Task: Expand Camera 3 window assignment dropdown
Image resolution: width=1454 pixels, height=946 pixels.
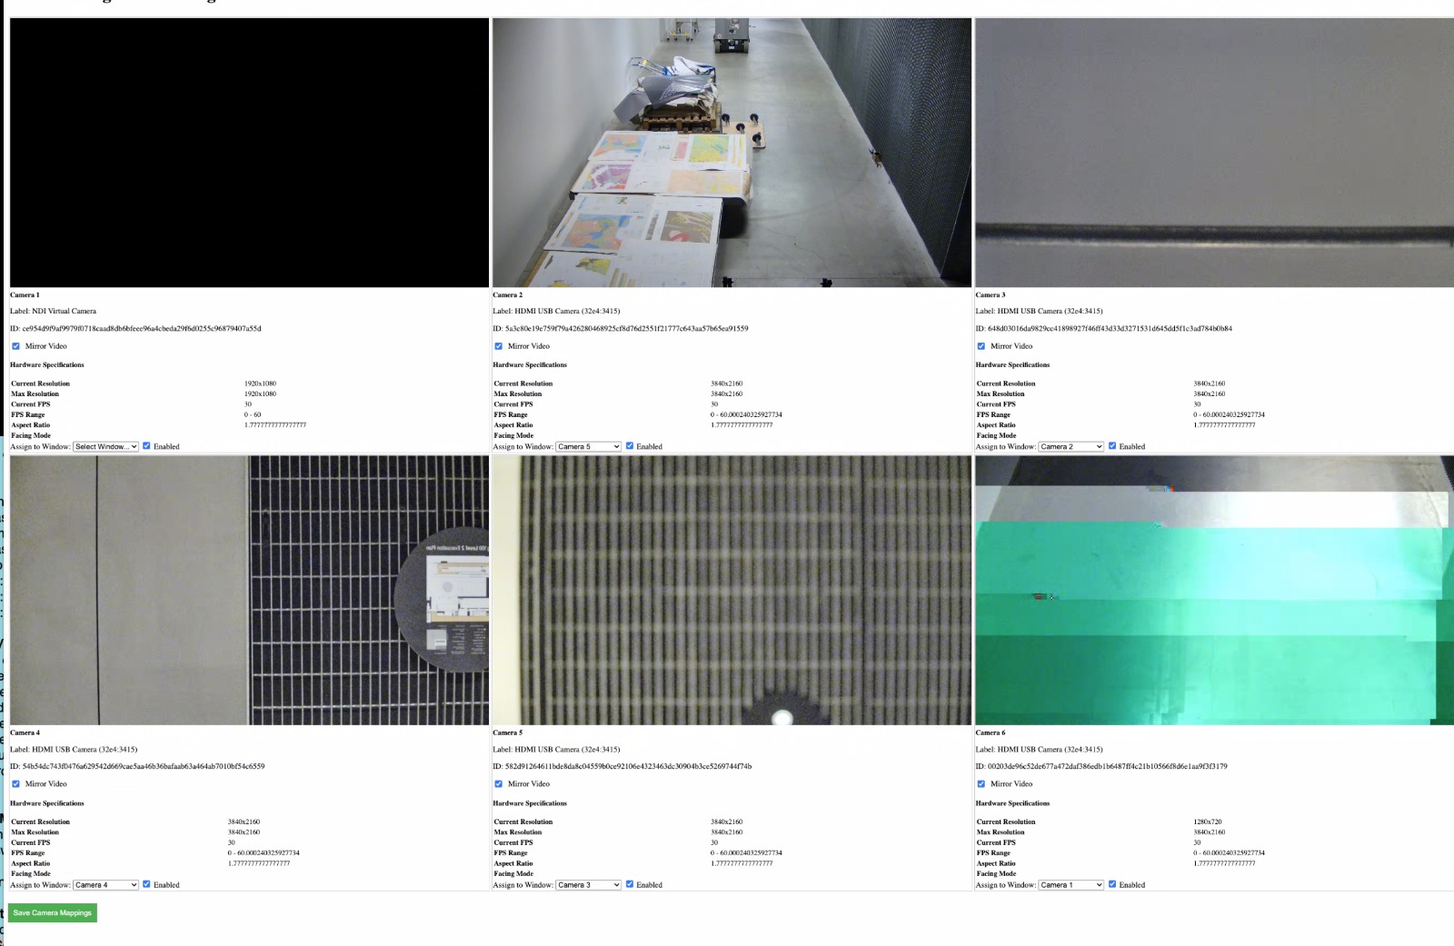Action: coord(1071,447)
